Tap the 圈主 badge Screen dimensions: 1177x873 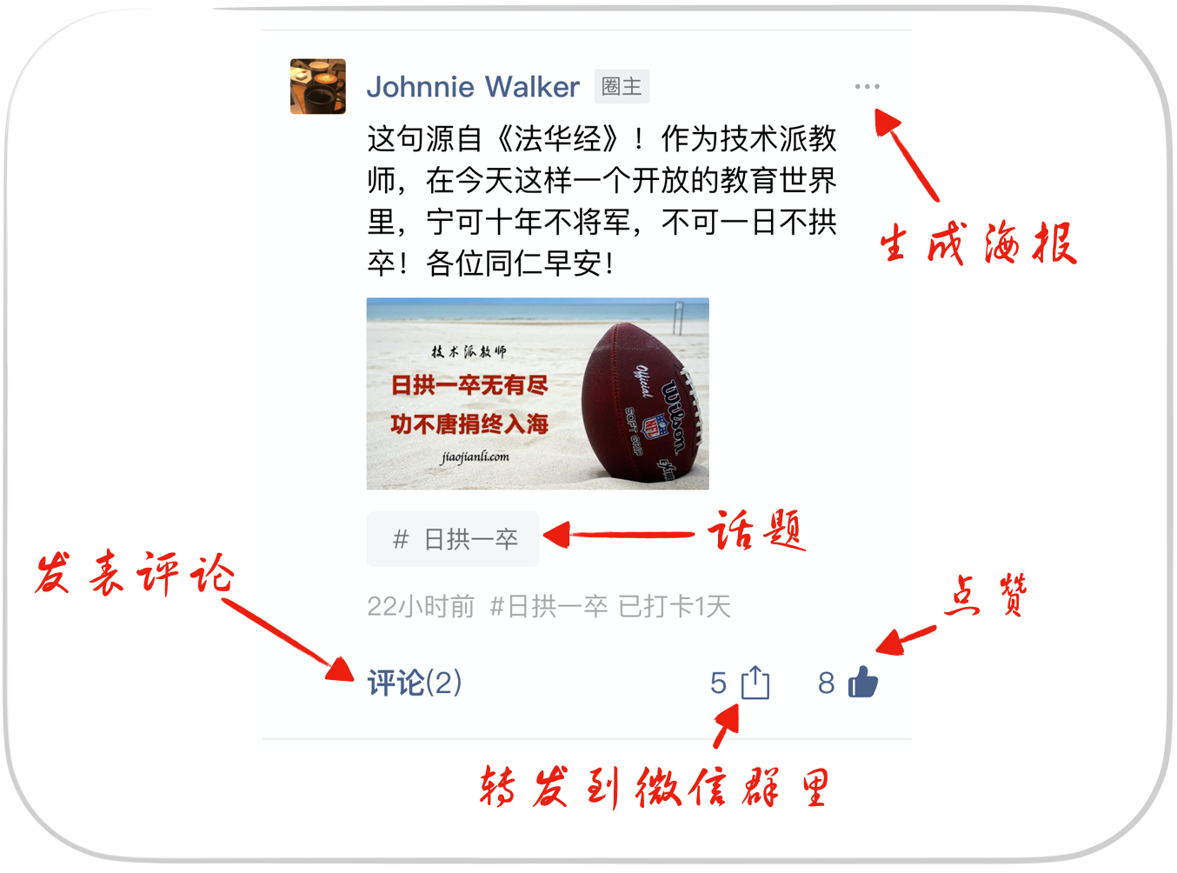point(622,86)
